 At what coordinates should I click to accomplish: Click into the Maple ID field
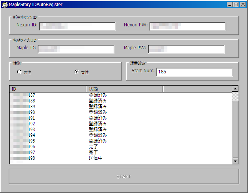point(76,49)
